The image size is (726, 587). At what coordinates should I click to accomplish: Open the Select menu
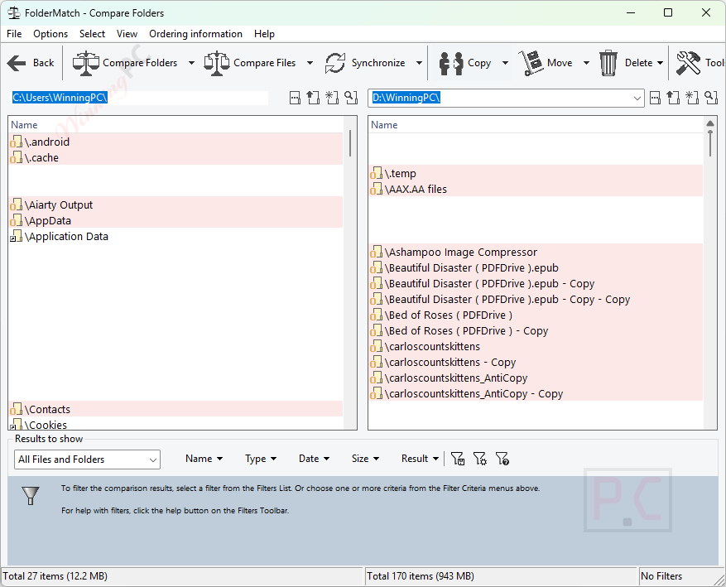pos(92,34)
